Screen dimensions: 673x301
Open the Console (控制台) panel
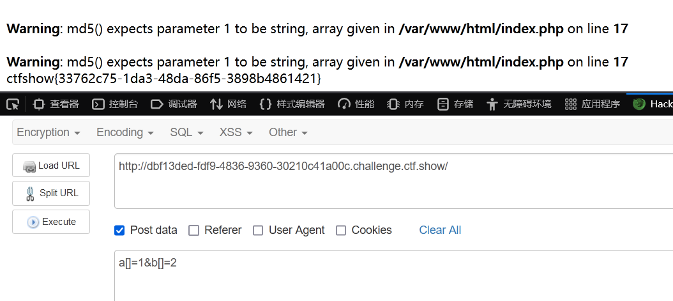115,104
